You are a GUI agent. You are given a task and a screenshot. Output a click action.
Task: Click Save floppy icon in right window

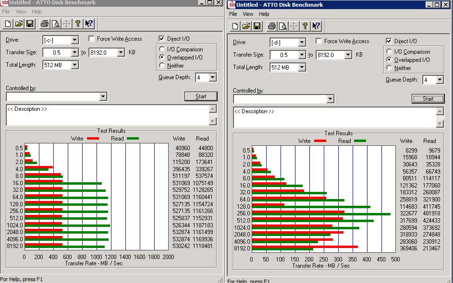(257, 26)
